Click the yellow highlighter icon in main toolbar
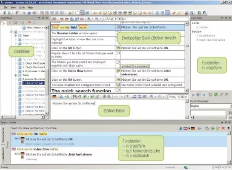This screenshot has width=232, height=170. point(179,13)
